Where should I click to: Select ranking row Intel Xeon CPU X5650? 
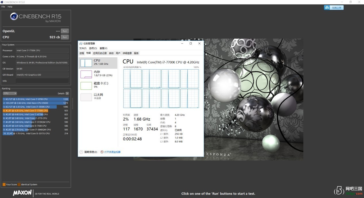point(36,103)
